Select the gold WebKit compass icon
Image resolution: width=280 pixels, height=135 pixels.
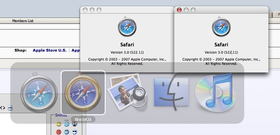pos(83,92)
